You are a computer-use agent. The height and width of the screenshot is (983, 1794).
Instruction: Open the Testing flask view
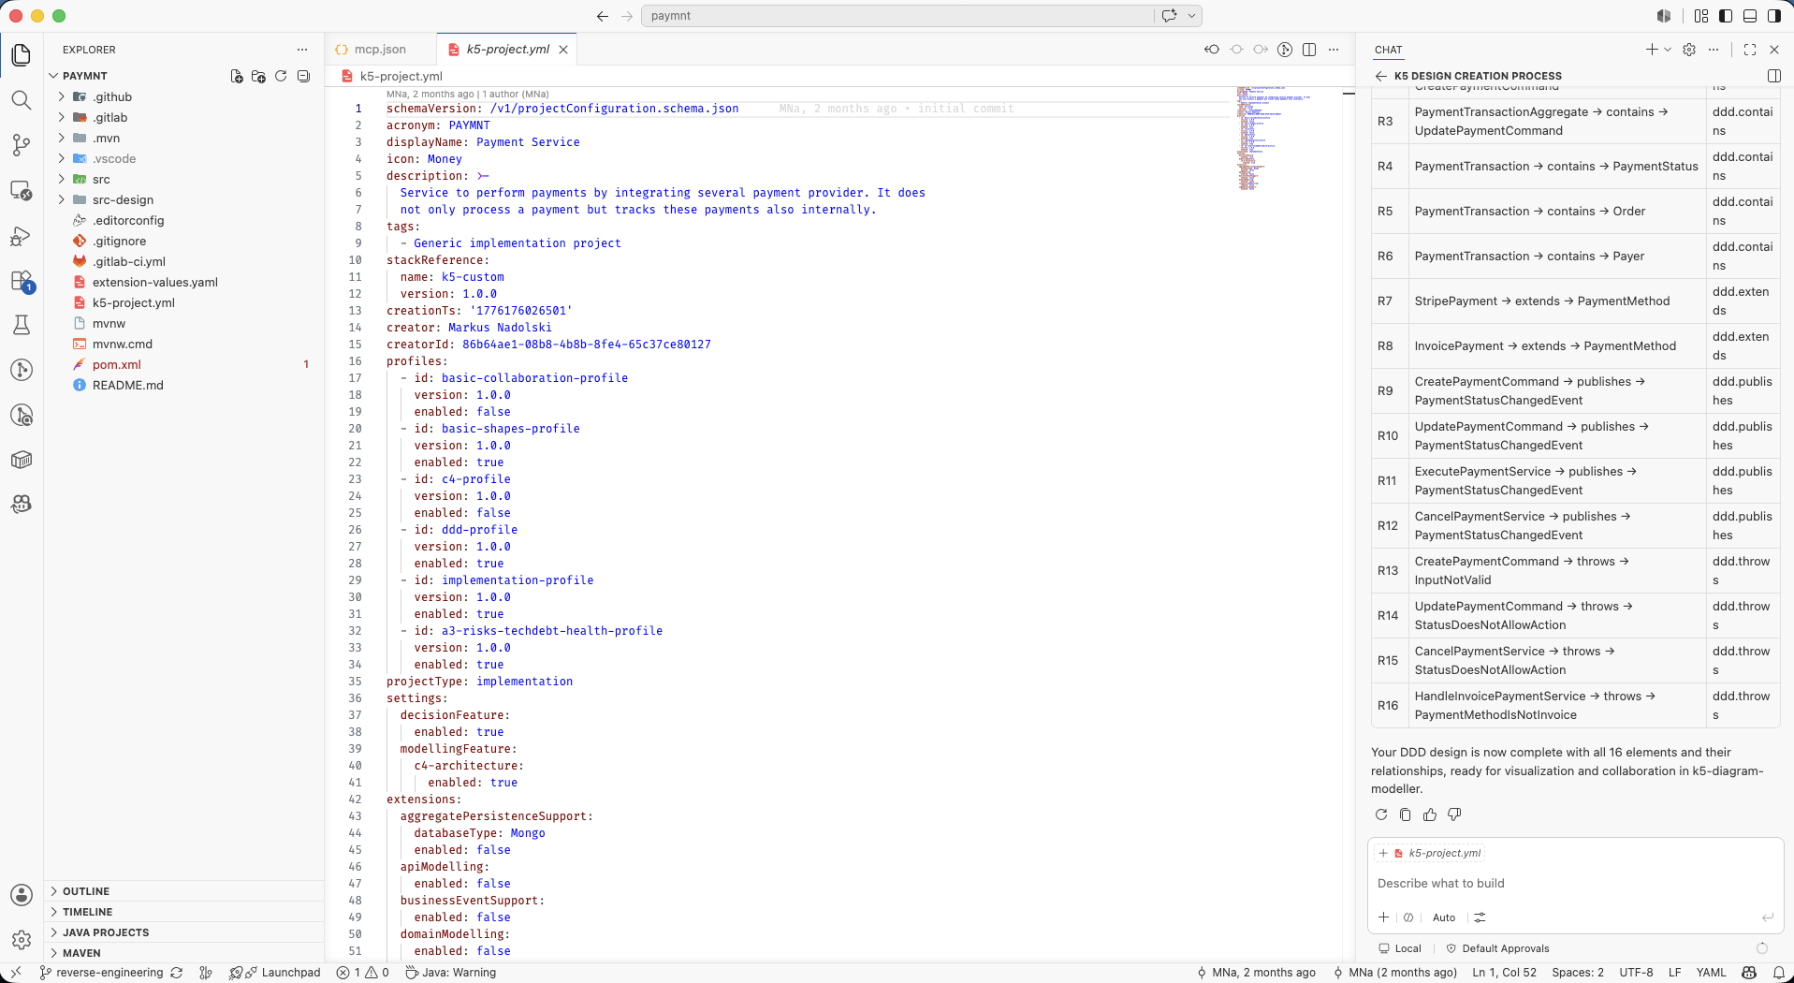[x=21, y=325]
